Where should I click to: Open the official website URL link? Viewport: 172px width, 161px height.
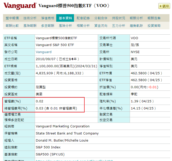74,160
